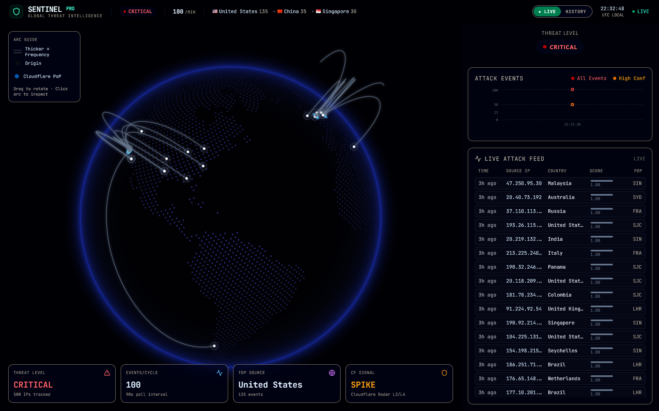This screenshot has height=411, width=659.
Task: Select the Brazil row with IP 186.251.71
Action: coord(560,365)
